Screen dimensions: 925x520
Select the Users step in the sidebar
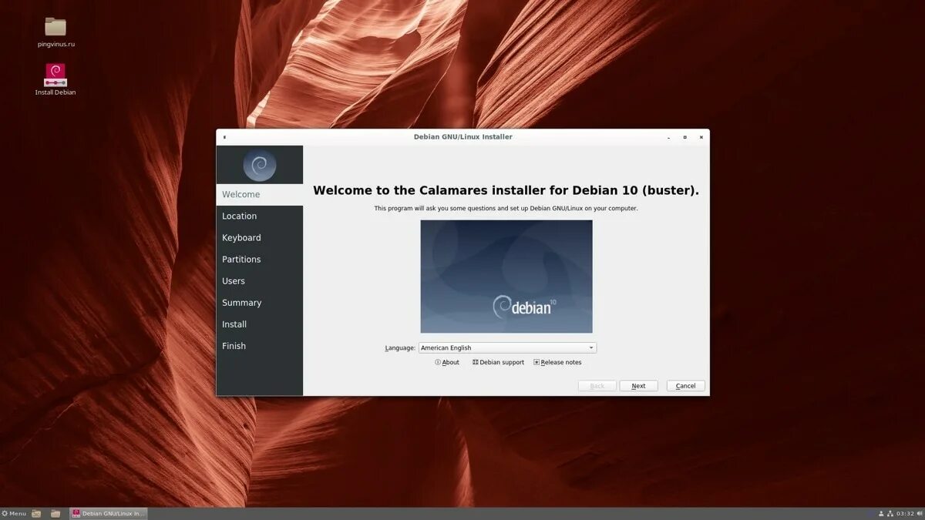[x=260, y=281]
